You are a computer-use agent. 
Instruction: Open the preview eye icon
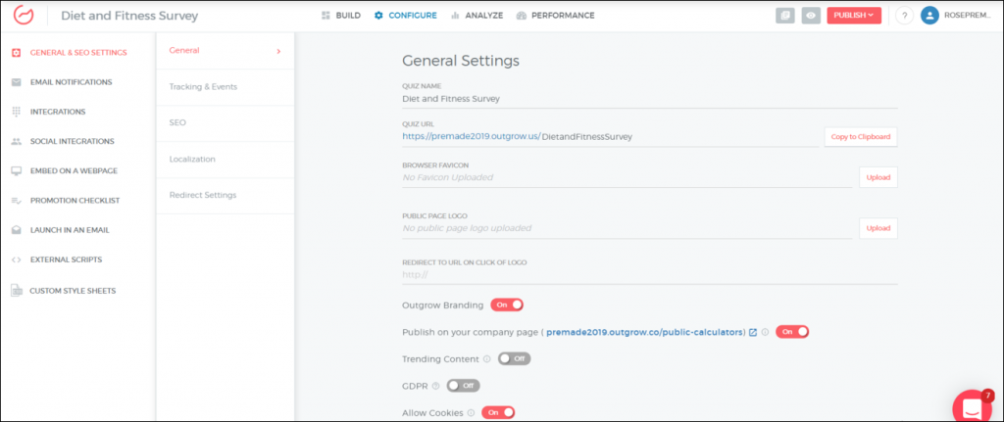[811, 16]
